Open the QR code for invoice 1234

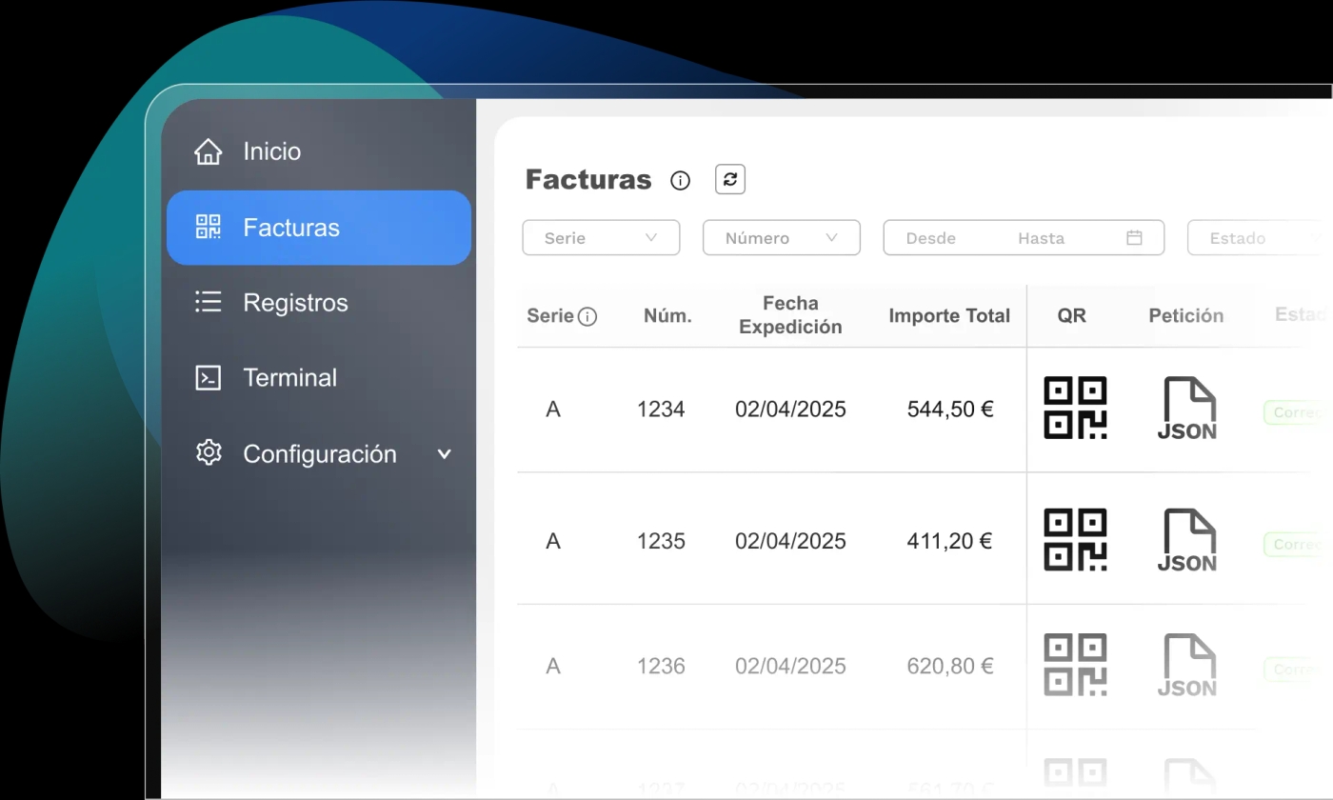1075,408
